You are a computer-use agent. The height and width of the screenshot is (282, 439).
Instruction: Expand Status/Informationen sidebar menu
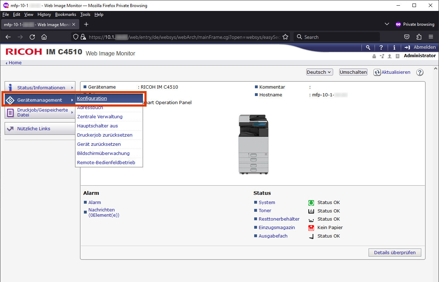click(x=40, y=88)
